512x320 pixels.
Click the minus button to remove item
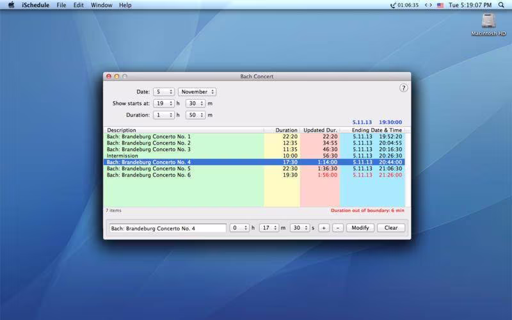coord(338,228)
